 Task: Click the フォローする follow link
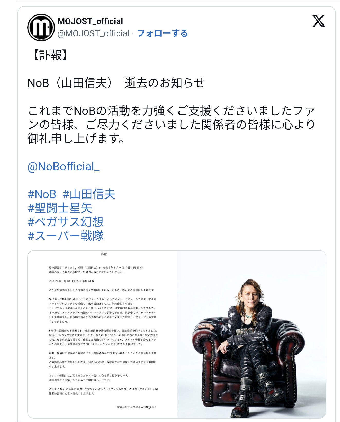click(162, 33)
